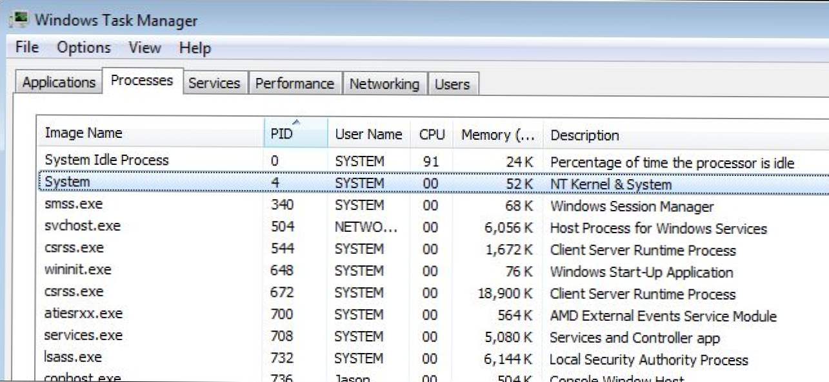Open the File menu
Screen dimensions: 829x382
25,48
